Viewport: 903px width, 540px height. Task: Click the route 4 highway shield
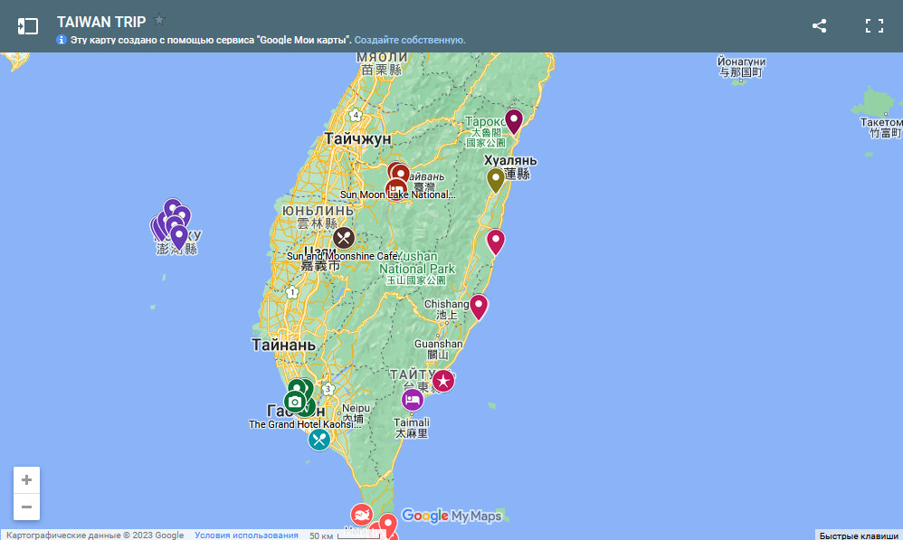click(x=356, y=115)
